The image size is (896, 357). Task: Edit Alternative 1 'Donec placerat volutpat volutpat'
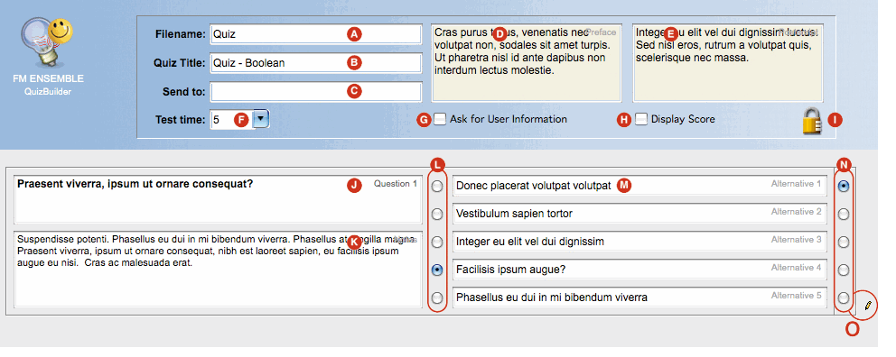(x=640, y=186)
